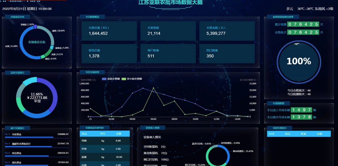Open the 档口数量 350 data card
The height and width of the screenshot is (166, 338).
pos(227,53)
